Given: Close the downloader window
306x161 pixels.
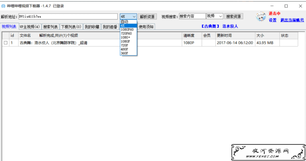Looking at the screenshot, I should [301, 6].
